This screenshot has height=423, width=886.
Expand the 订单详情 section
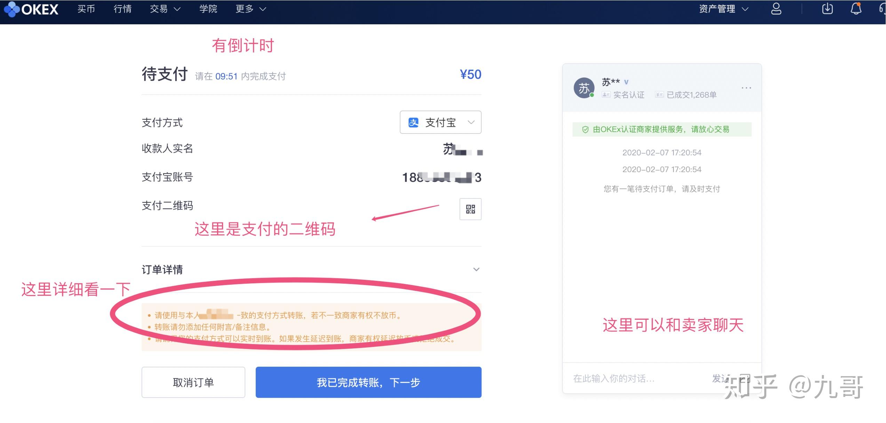pos(476,269)
